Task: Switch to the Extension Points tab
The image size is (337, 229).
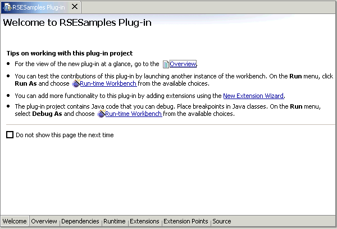Action: coord(185,222)
